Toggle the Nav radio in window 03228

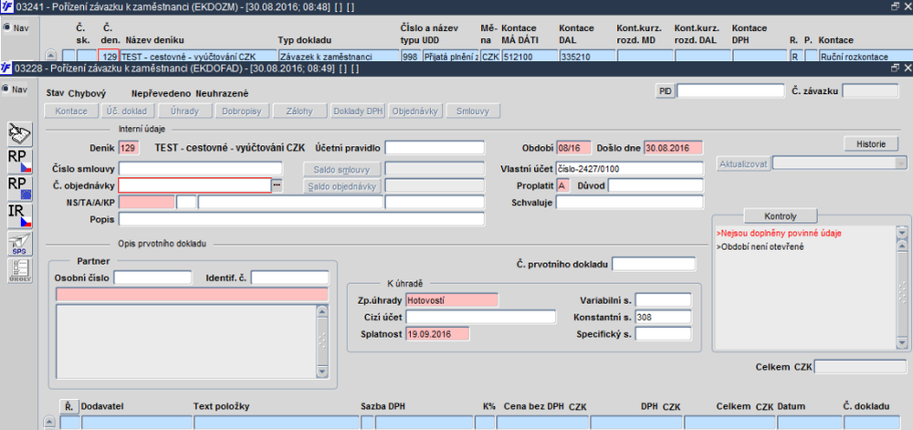pyautogui.click(x=6, y=89)
